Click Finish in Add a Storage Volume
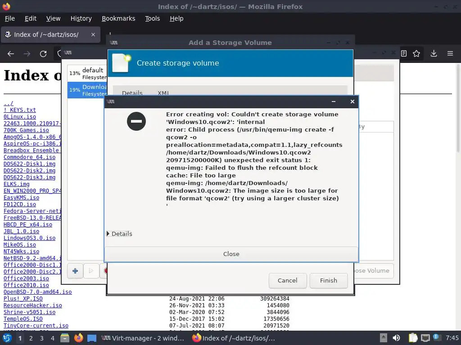 pyautogui.click(x=328, y=280)
